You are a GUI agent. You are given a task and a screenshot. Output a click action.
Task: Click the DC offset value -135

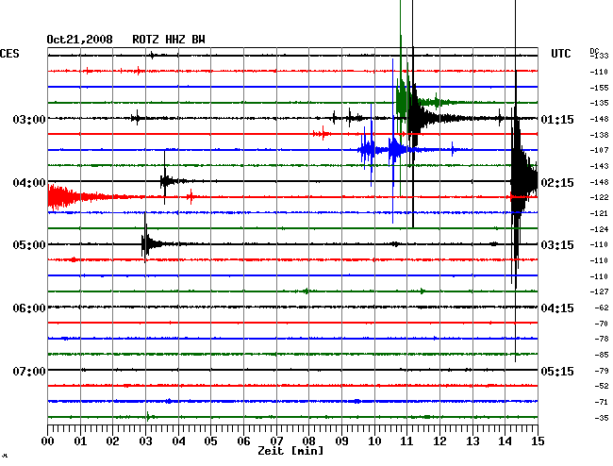pyautogui.click(x=599, y=103)
